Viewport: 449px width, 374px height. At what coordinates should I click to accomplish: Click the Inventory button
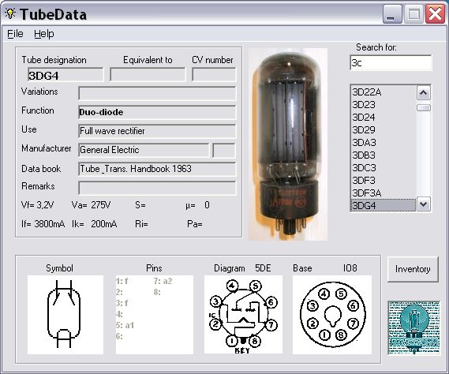pyautogui.click(x=413, y=269)
